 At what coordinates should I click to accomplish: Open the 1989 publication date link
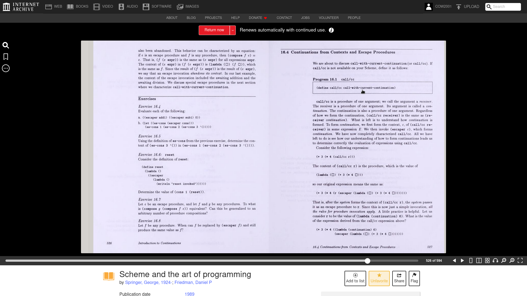(x=189, y=294)
